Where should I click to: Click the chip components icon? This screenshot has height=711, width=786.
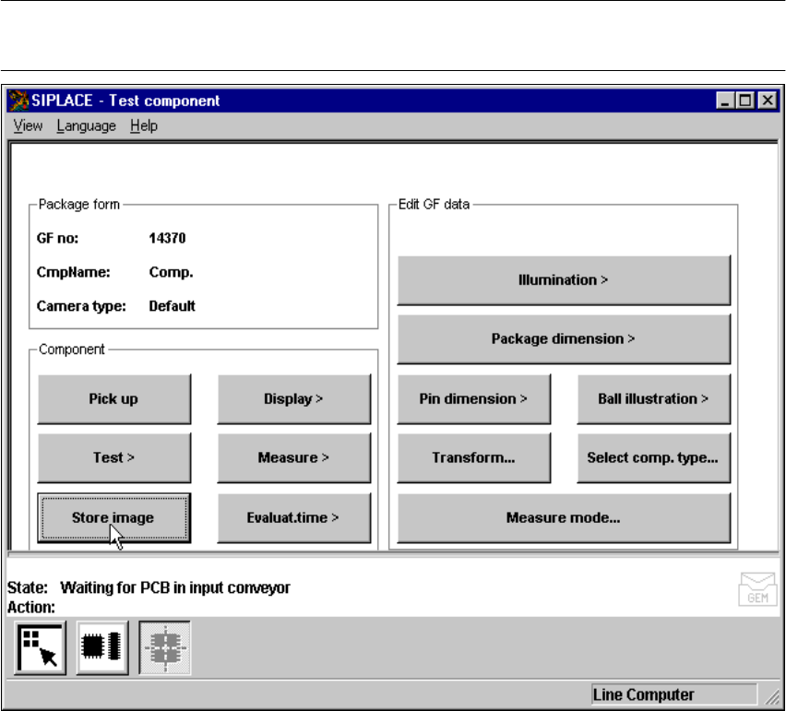(x=102, y=648)
